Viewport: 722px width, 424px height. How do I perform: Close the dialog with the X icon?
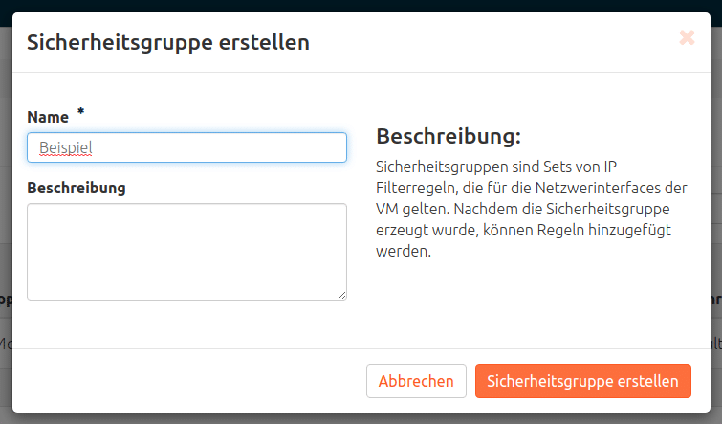(x=686, y=38)
